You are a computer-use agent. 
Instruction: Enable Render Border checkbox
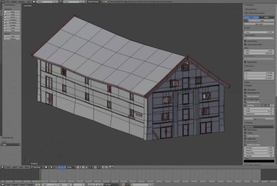[x=245, y=62]
